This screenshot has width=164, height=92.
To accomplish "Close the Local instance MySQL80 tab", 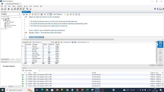I will tap(20, 4).
